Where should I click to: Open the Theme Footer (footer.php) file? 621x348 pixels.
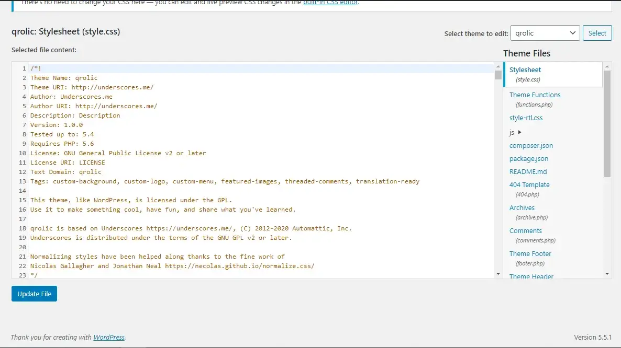[x=530, y=253]
